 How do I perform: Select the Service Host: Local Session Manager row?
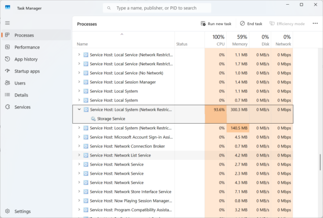coord(183,82)
